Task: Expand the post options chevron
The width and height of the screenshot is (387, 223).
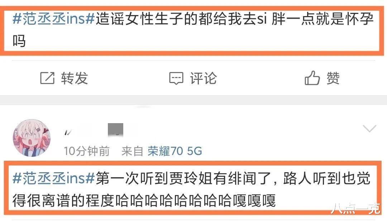Action: [369, 129]
